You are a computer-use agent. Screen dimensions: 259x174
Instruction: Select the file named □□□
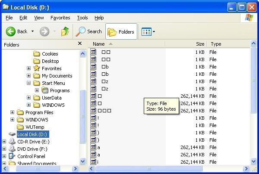(104, 111)
